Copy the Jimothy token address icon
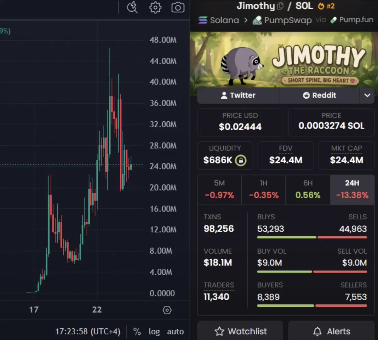 pos(280,6)
